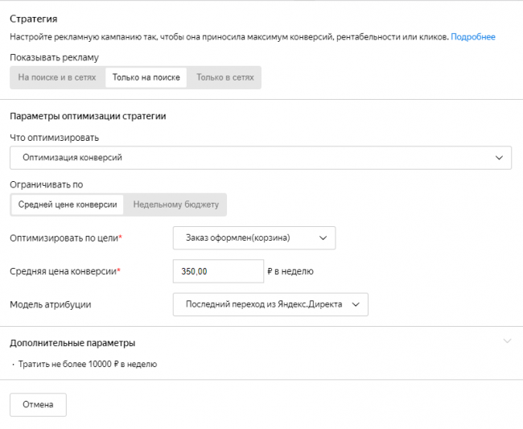Click arrow icon in Модель атрибуции selector
The image size is (523, 429).
pos(355,304)
